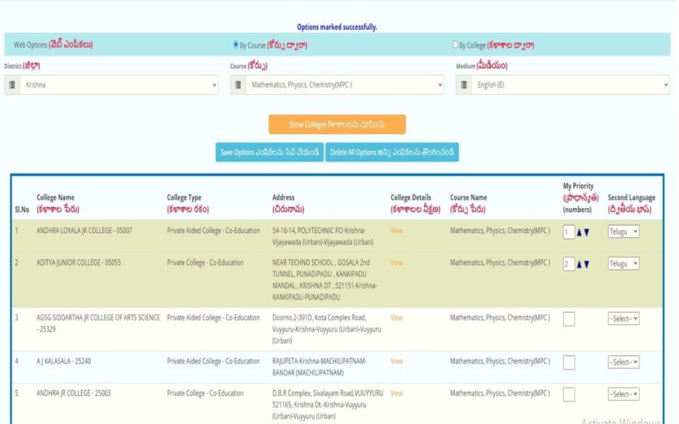Select the By College radio option
679x424 pixels.
(455, 45)
